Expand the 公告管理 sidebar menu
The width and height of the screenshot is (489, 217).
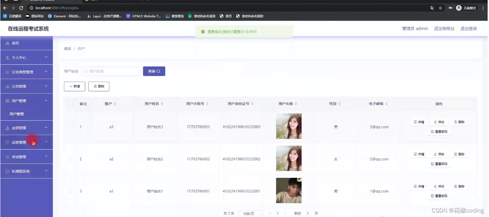click(x=26, y=86)
